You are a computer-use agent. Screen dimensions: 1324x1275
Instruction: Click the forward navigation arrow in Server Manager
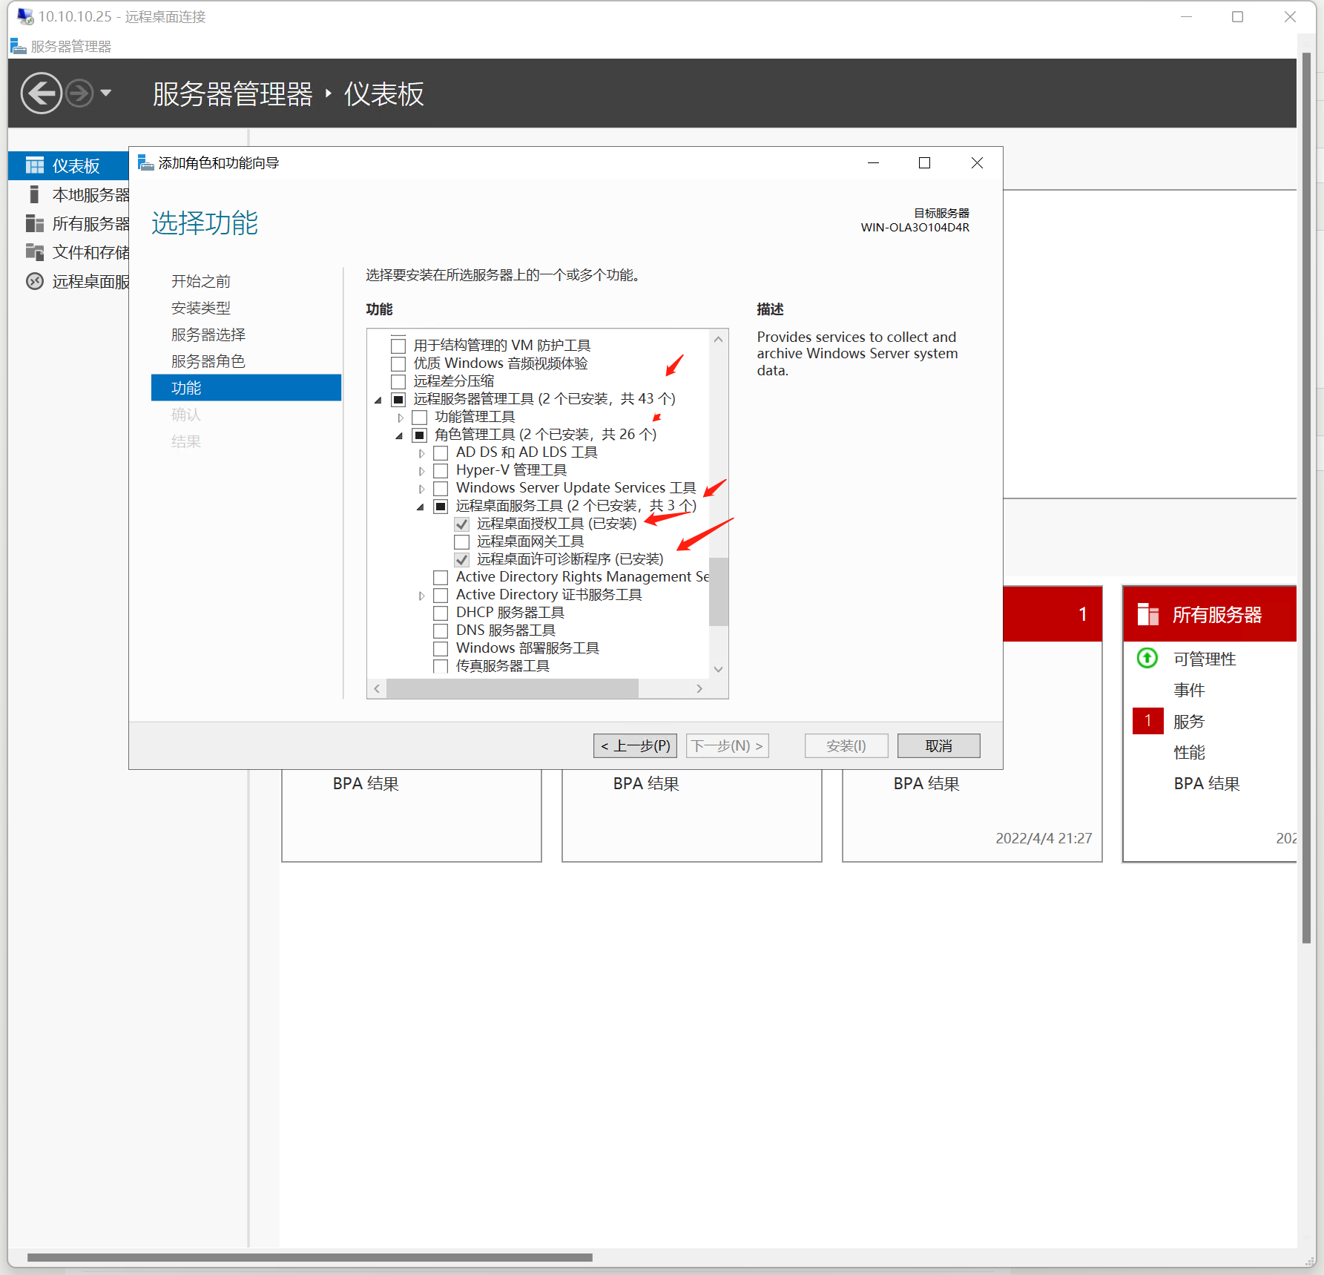pos(79,93)
